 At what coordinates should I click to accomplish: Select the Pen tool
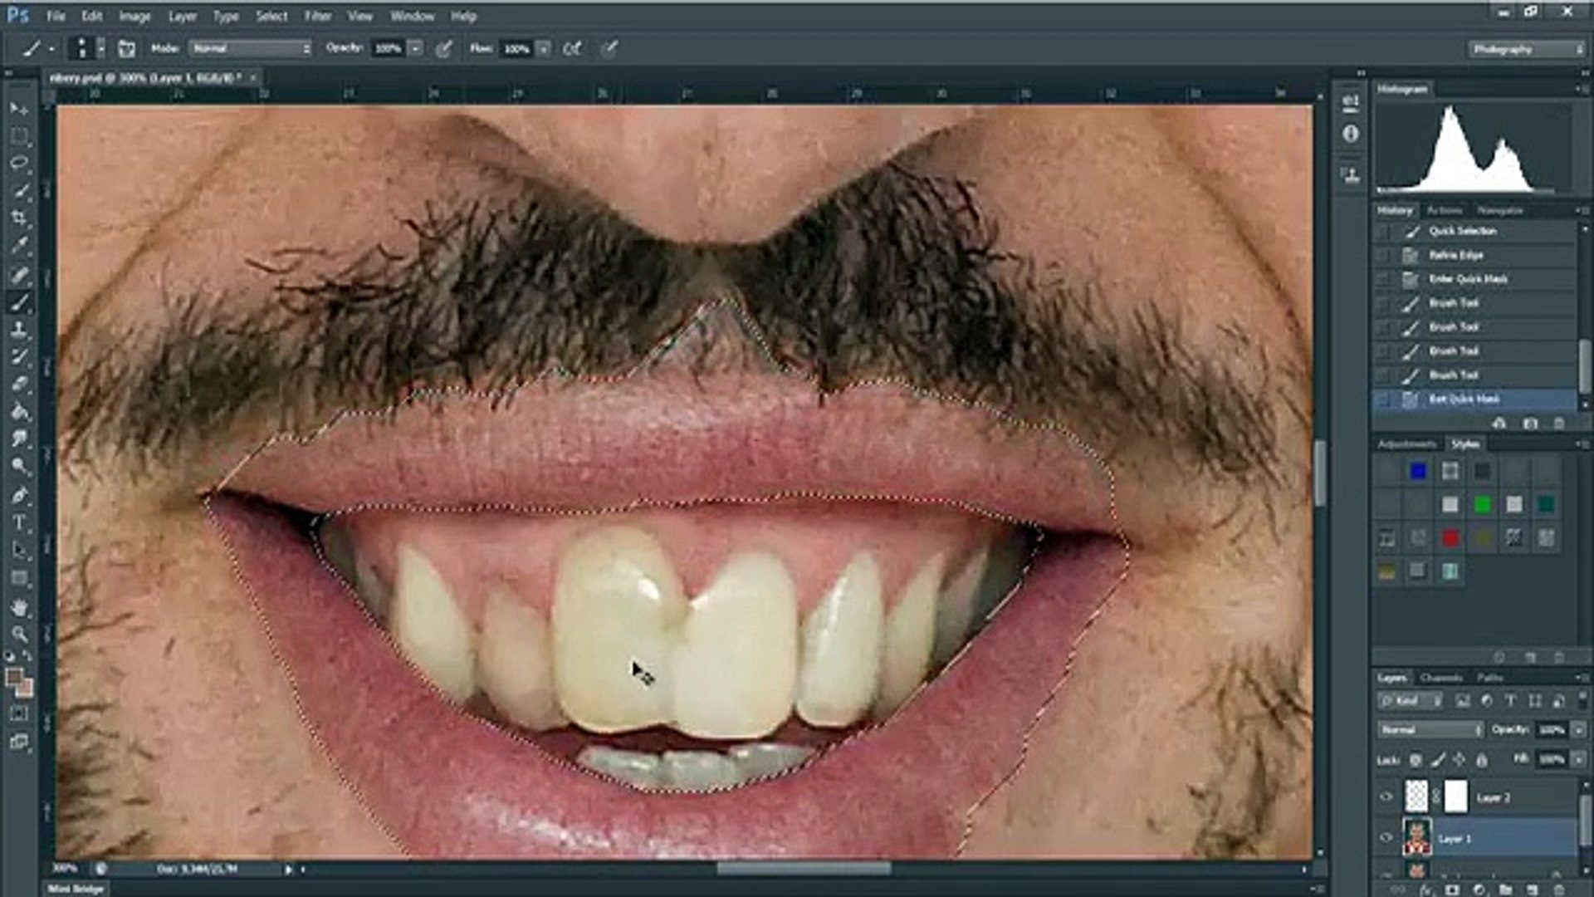[20, 496]
